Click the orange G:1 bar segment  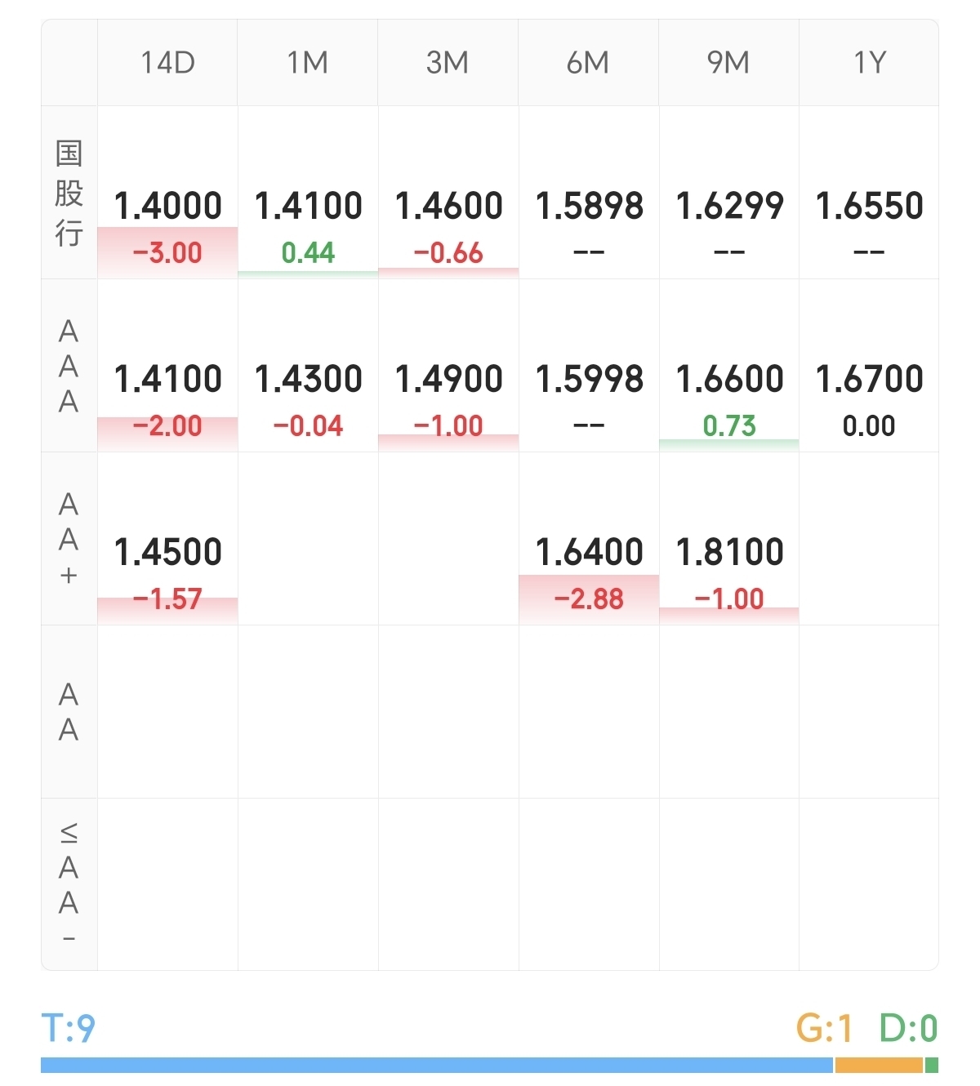click(878, 1065)
